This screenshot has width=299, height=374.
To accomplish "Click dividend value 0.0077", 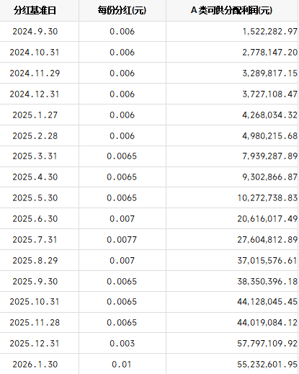I will coord(122,240).
